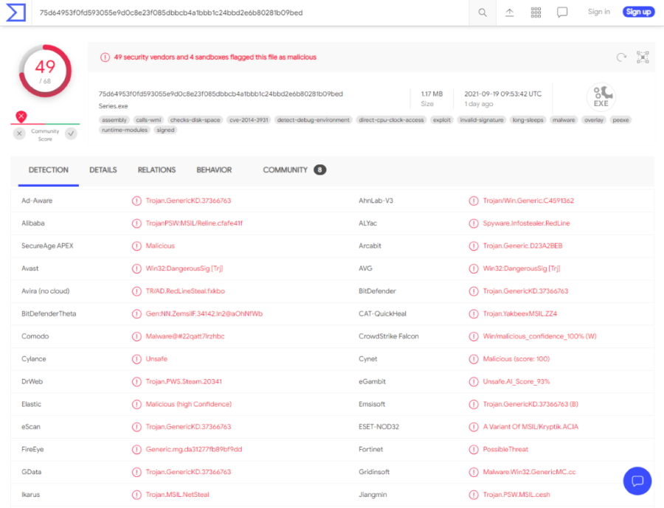The height and width of the screenshot is (508, 664).
Task: Click the Sign in link
Action: (x=598, y=12)
